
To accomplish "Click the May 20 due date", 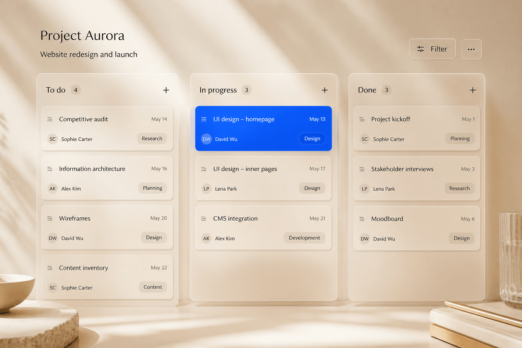I will tap(159, 218).
